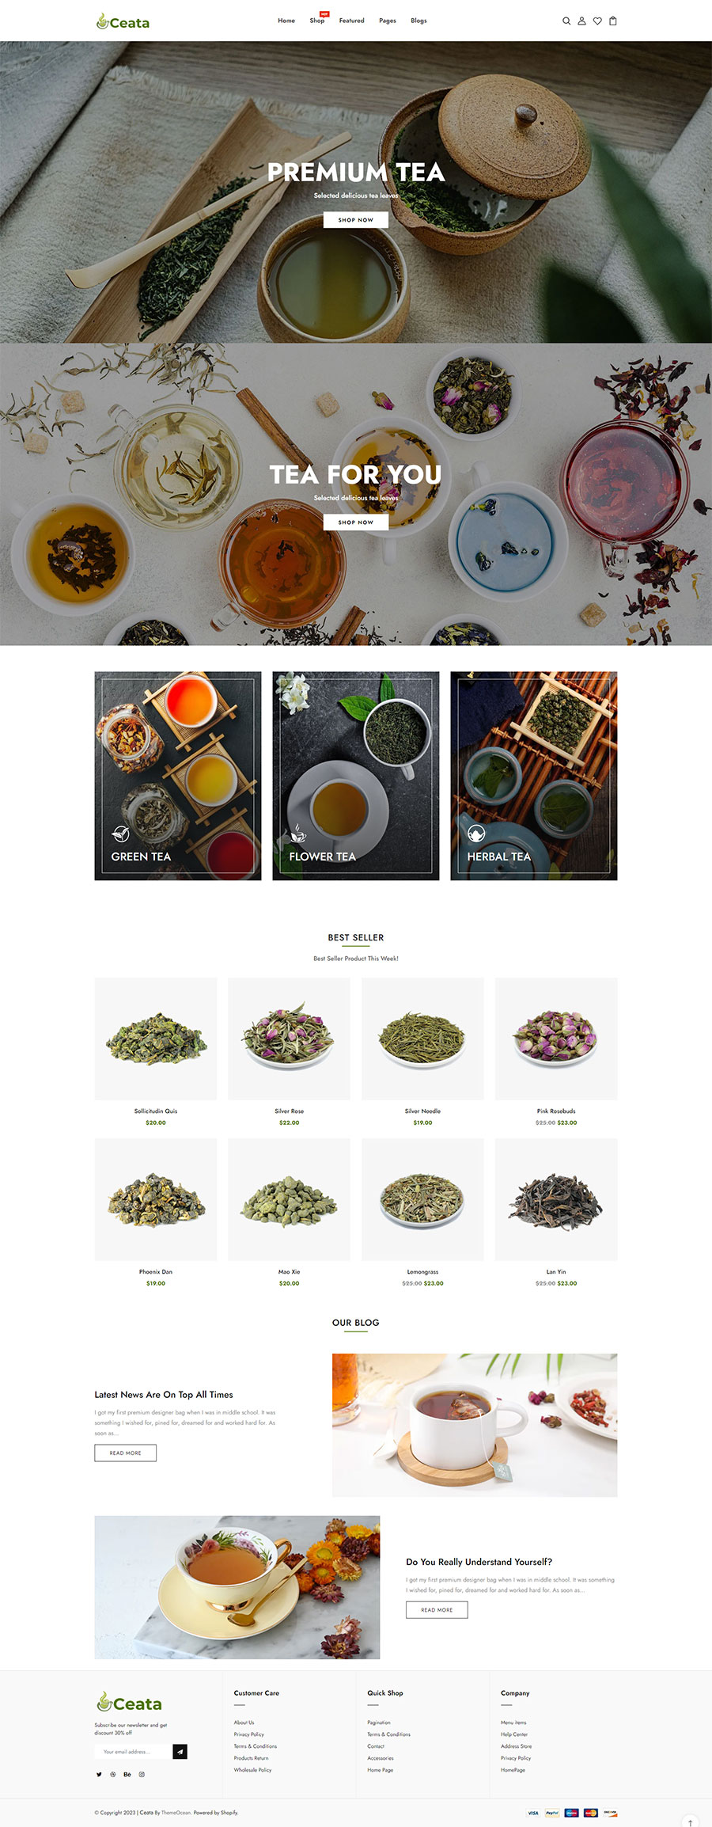
Task: Select the Green Tea category card
Action: click(178, 776)
